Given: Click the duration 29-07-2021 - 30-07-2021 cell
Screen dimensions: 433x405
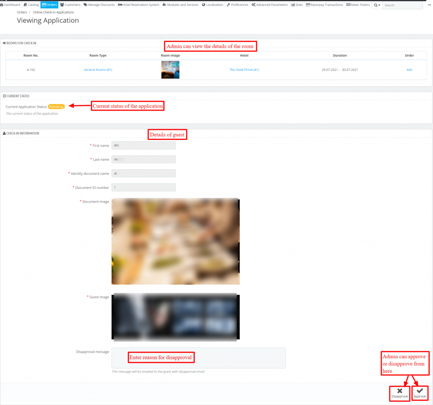Looking at the screenshot, I should (340, 70).
